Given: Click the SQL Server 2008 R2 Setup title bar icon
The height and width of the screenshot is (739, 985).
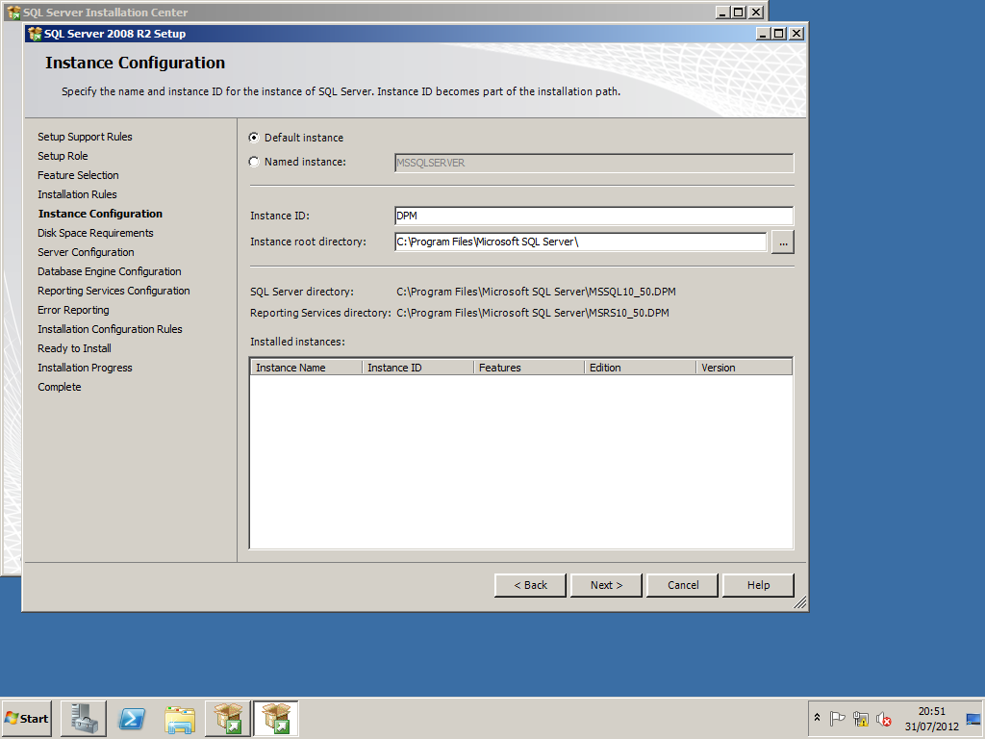Looking at the screenshot, I should [x=36, y=34].
